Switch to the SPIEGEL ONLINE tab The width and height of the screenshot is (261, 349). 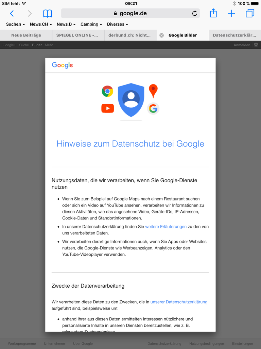78,35
